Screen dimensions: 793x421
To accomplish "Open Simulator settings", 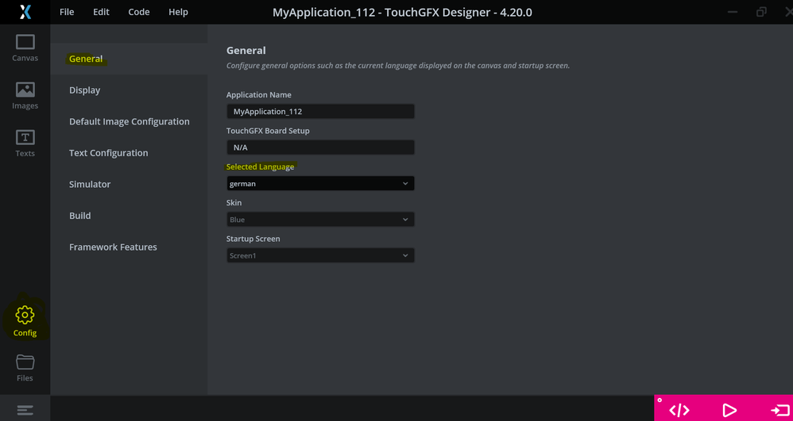I will coord(129,184).
